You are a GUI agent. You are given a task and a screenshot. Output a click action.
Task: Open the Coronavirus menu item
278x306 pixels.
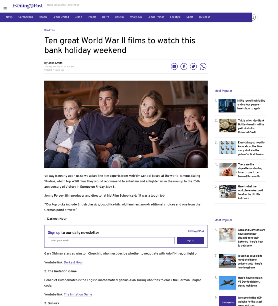25,17
